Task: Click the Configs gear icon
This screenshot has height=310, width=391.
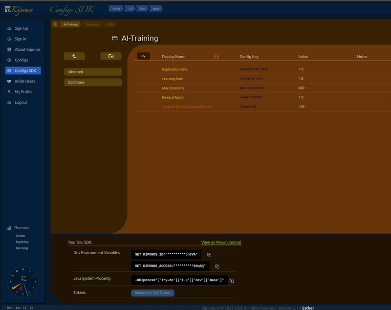Action: (x=9, y=60)
